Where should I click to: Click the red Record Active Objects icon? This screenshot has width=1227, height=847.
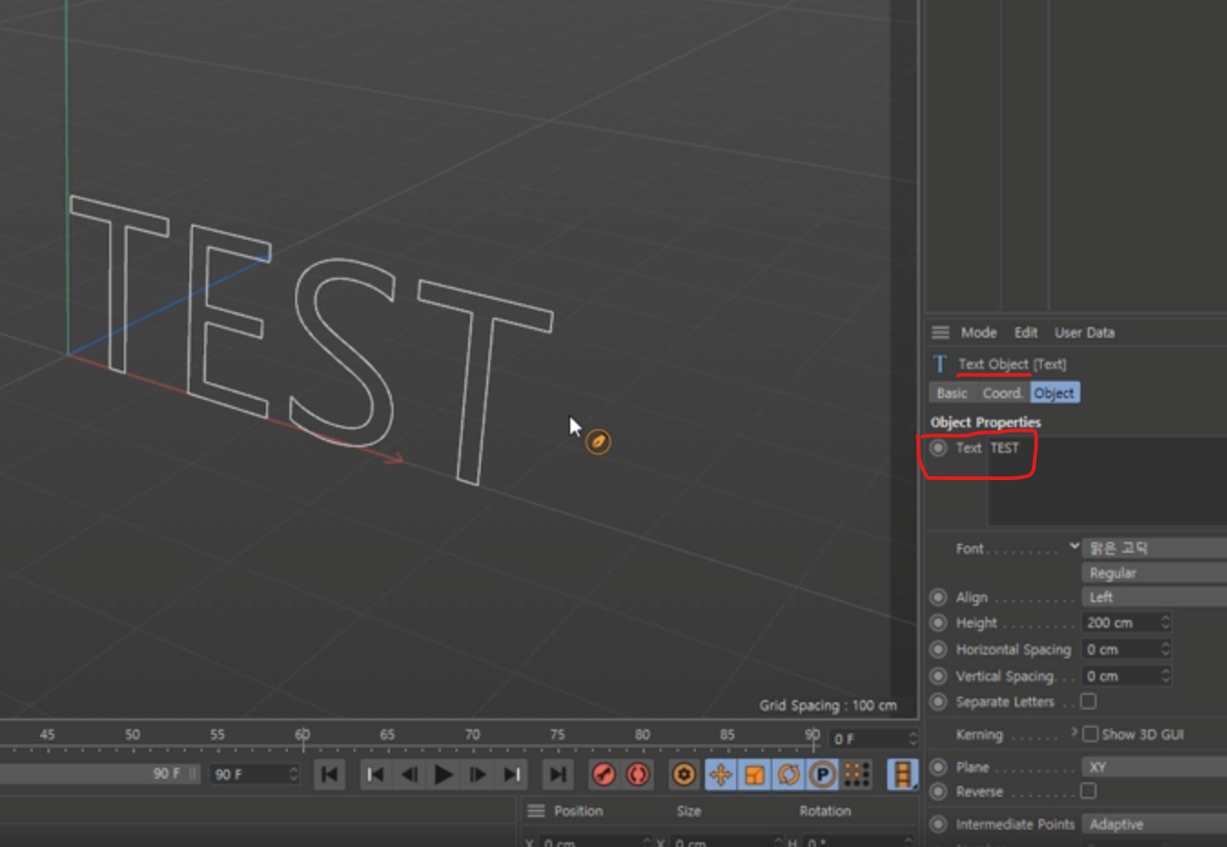(x=603, y=774)
